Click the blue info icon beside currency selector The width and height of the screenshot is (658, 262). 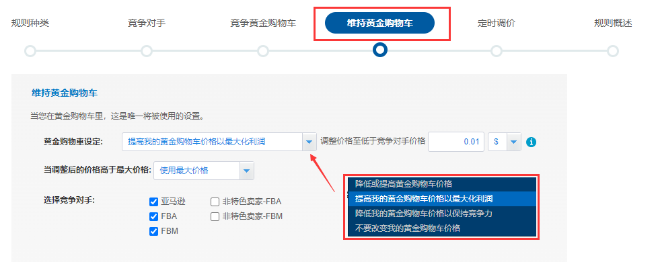(532, 142)
